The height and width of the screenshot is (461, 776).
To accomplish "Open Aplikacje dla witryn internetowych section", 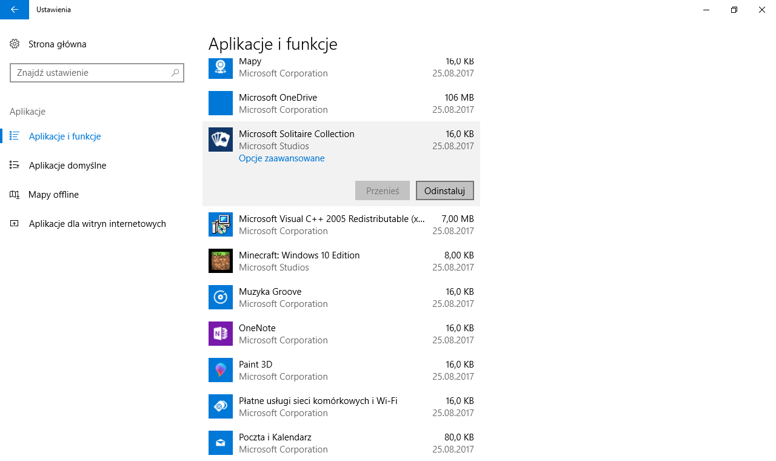I will coord(97,224).
